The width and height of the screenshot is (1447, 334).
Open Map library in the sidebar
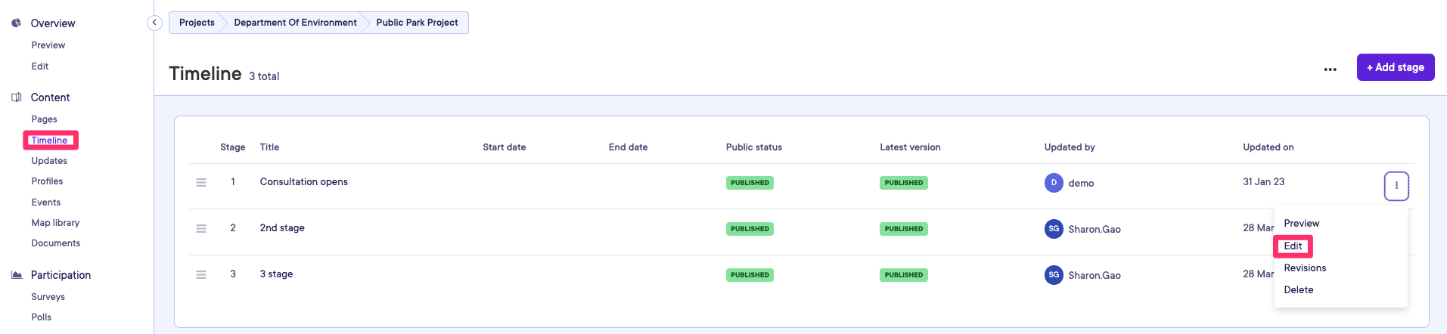(x=55, y=223)
